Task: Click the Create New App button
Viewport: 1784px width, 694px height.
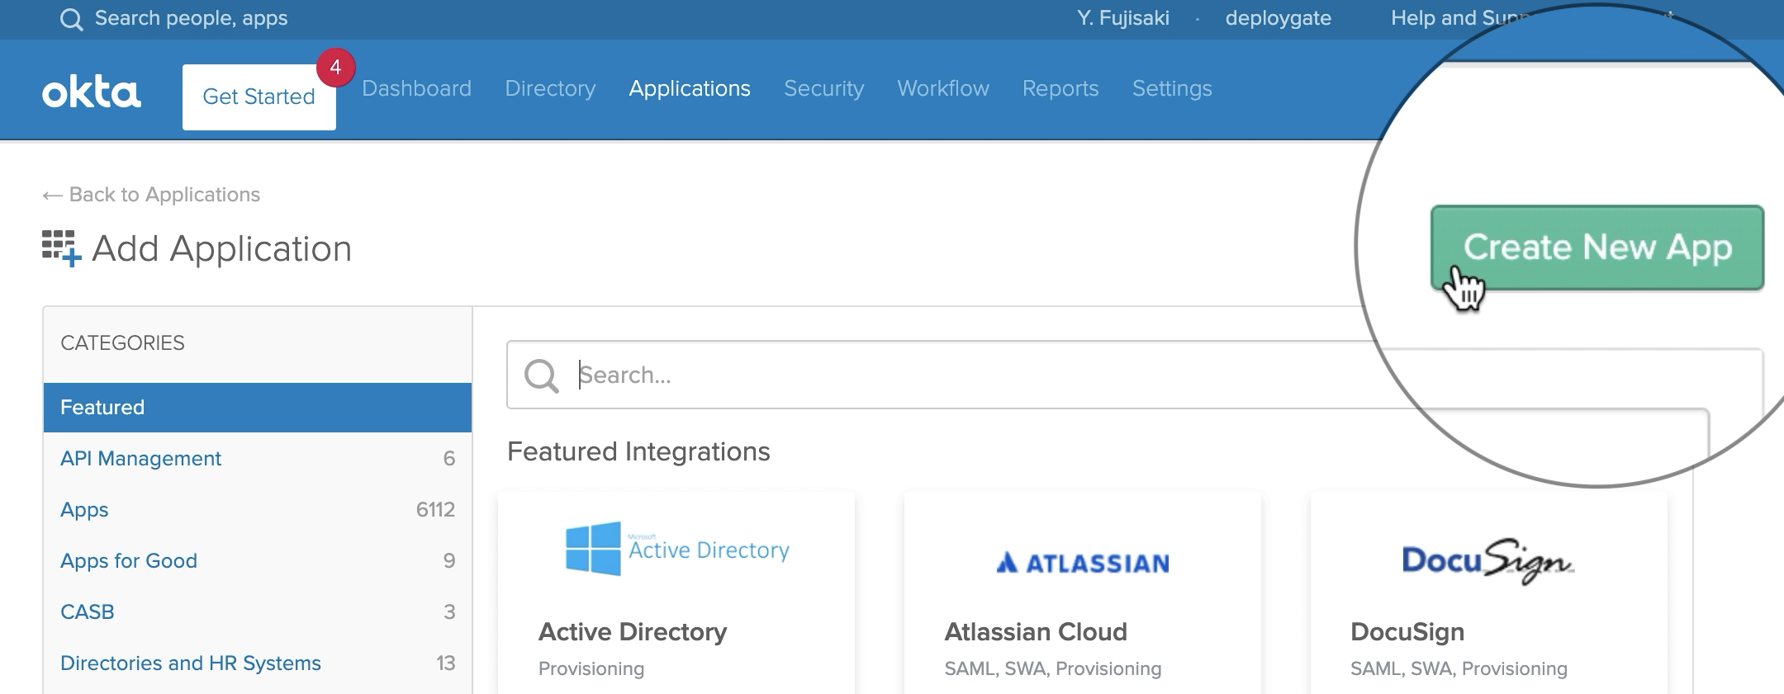Action: click(x=1597, y=248)
